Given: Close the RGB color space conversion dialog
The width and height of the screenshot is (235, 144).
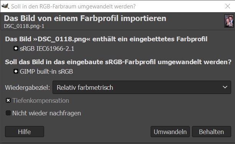Looking at the screenshot, I should 228,6.
